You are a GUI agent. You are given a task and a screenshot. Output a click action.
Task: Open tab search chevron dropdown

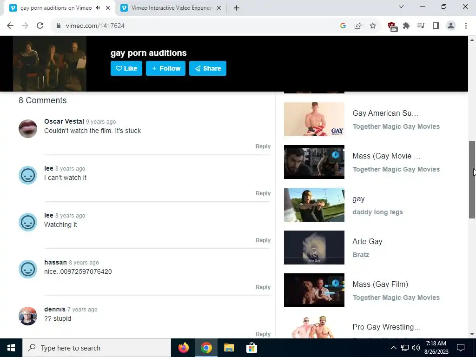coord(401,7)
